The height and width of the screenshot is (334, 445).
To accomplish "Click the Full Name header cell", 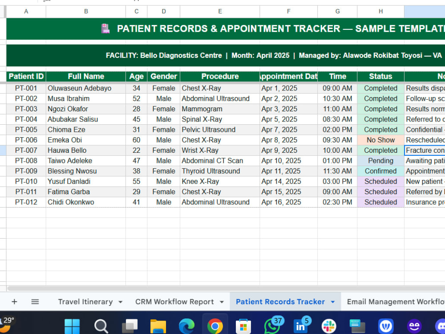I will pos(86,77).
